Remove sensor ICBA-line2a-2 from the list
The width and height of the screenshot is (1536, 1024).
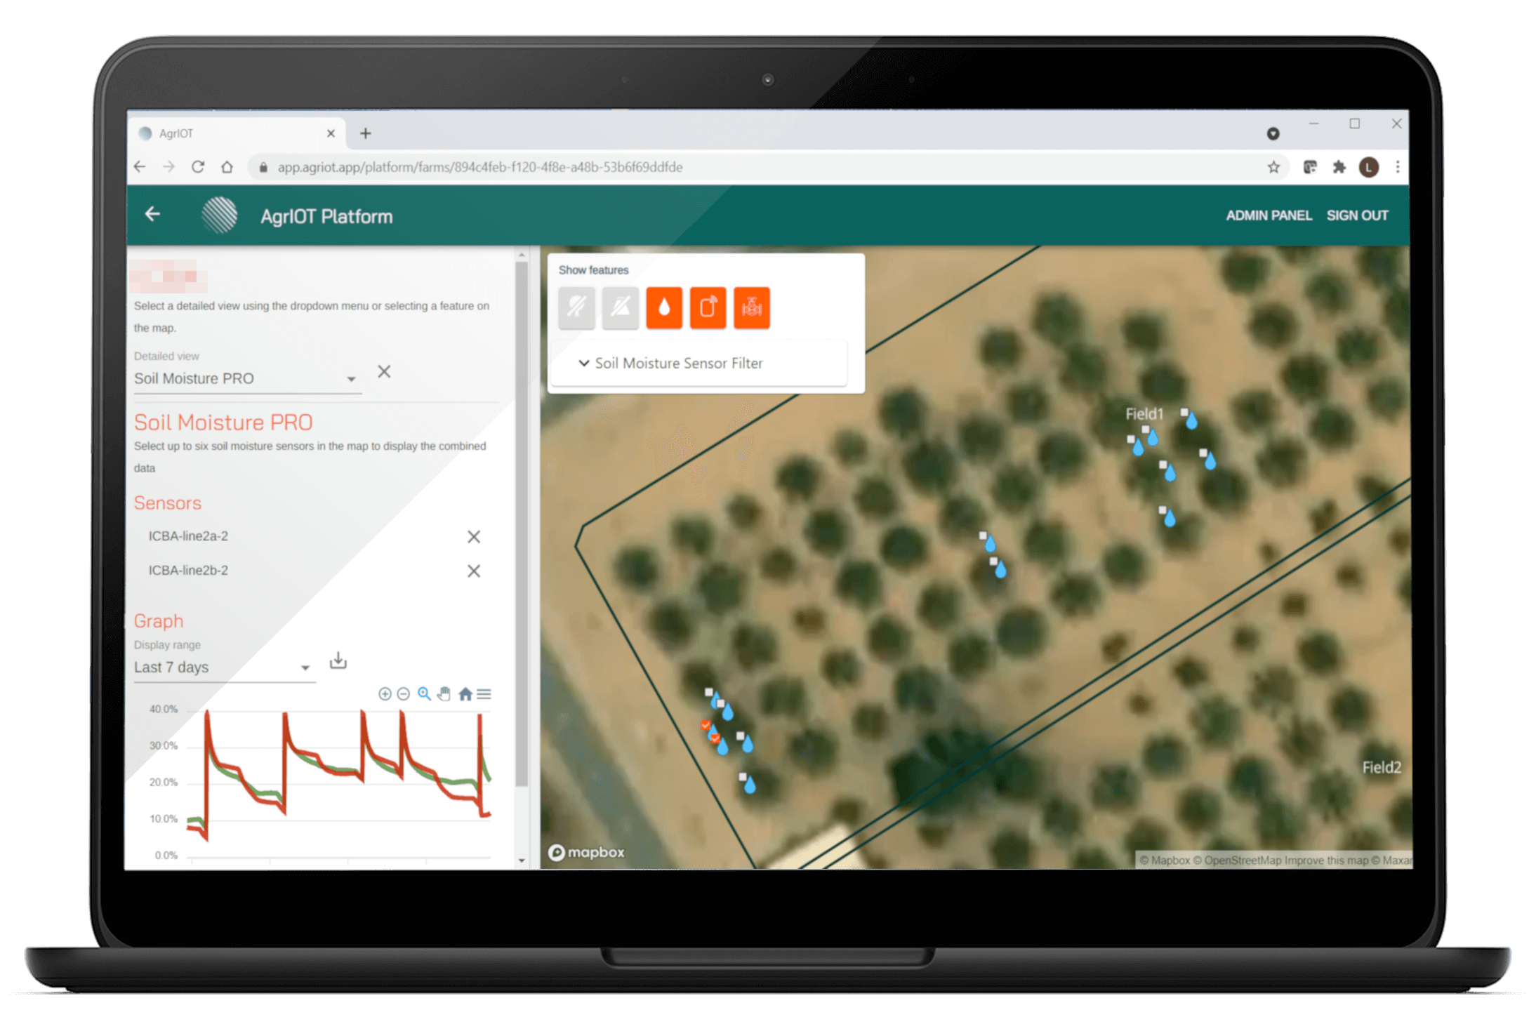(x=474, y=537)
